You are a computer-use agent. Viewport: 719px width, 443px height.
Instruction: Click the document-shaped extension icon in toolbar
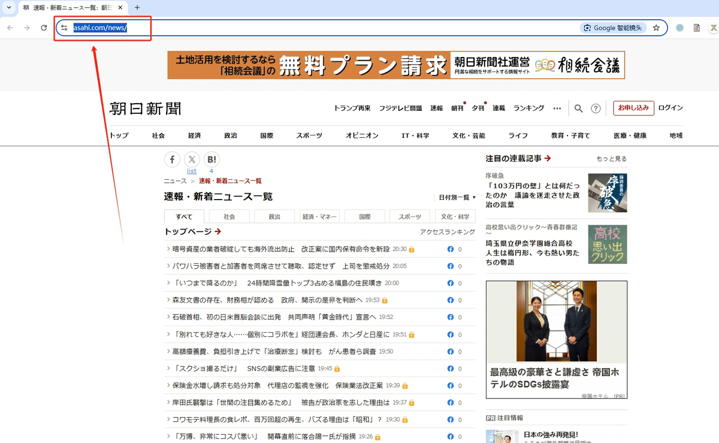click(x=697, y=28)
